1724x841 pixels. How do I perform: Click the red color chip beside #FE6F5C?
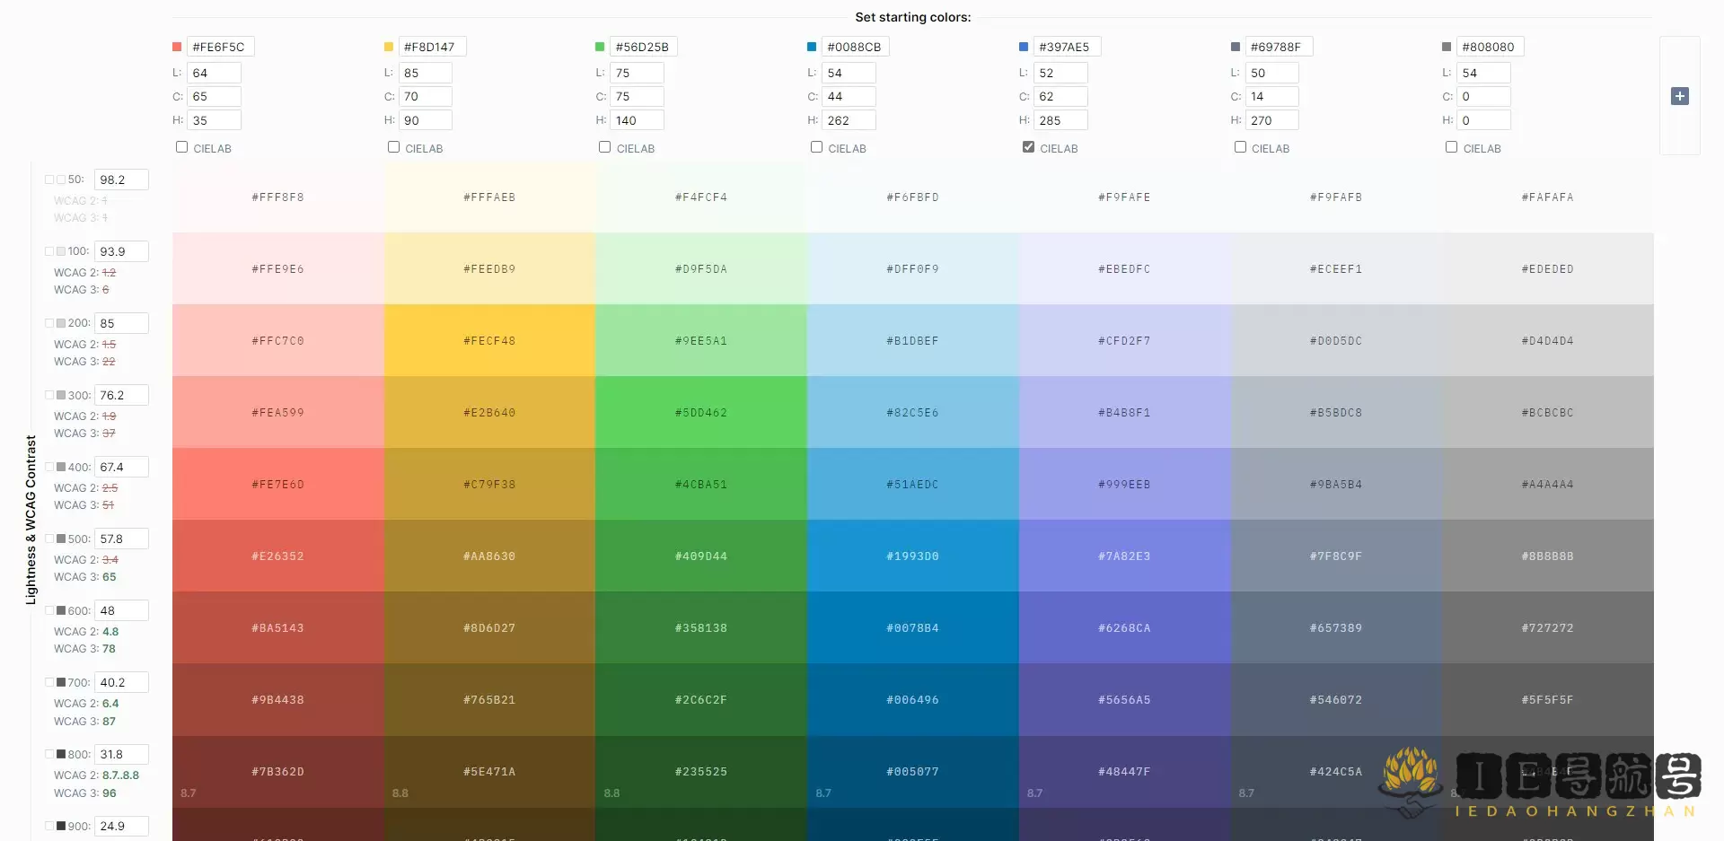pos(176,46)
